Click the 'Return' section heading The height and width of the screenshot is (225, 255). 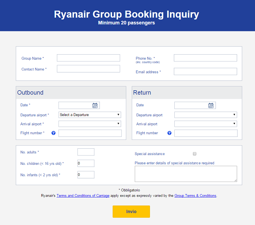[x=142, y=92]
